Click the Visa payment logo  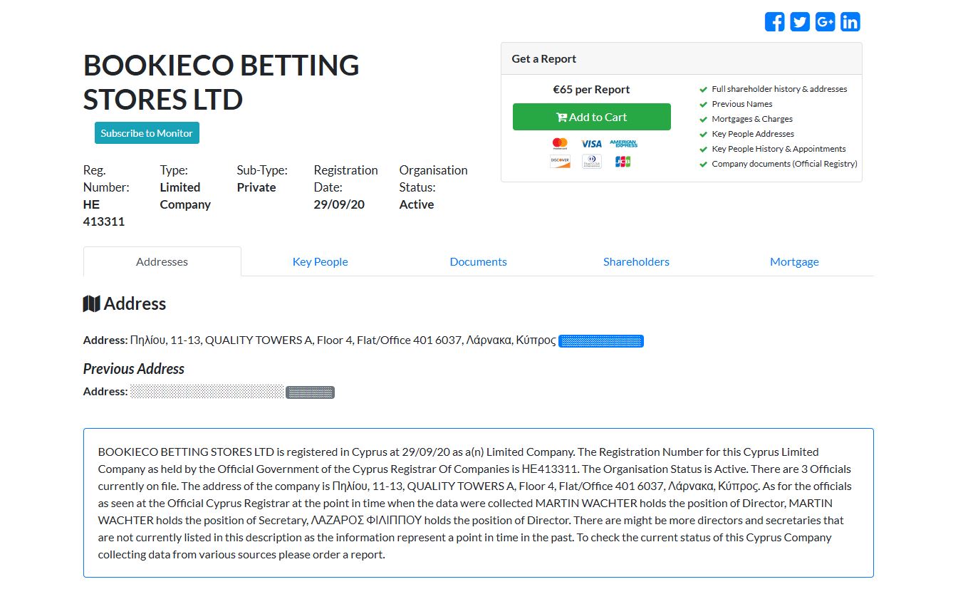click(591, 143)
